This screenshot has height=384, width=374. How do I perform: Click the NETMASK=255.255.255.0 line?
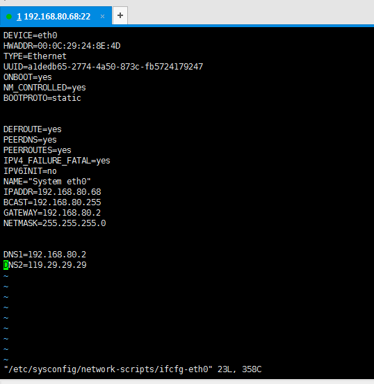point(55,223)
